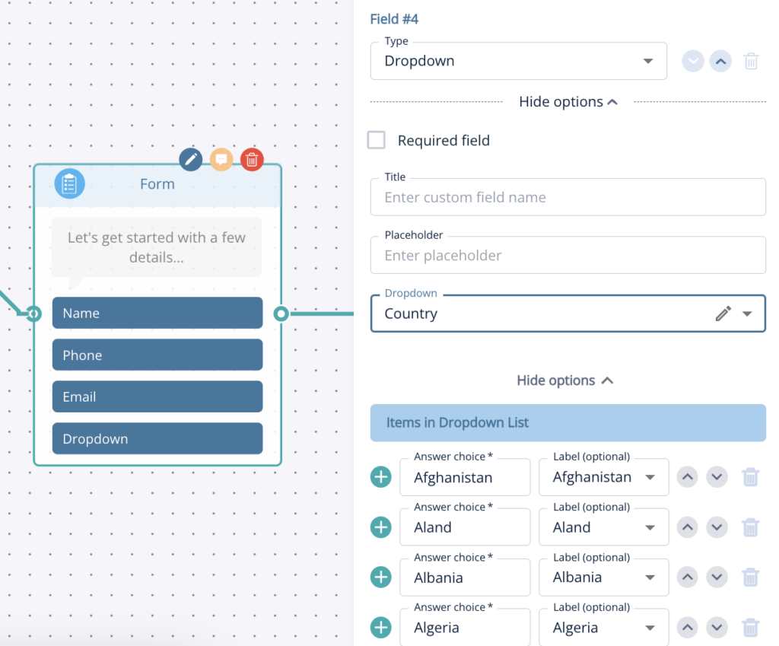Select the Email field on the Form node

(x=157, y=396)
